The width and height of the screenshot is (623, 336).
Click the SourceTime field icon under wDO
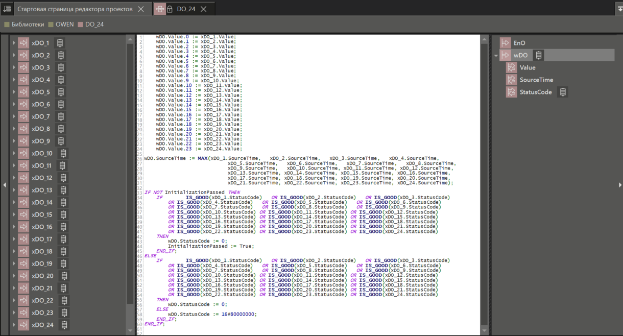(512, 80)
